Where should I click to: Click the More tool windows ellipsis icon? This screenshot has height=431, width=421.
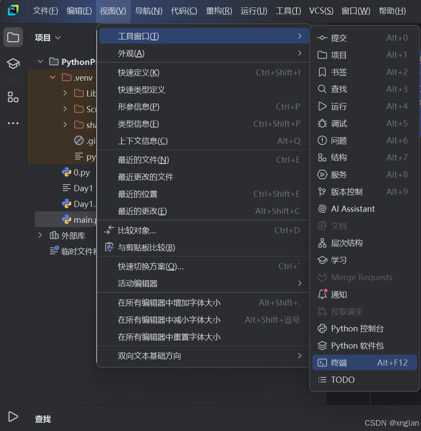13,123
